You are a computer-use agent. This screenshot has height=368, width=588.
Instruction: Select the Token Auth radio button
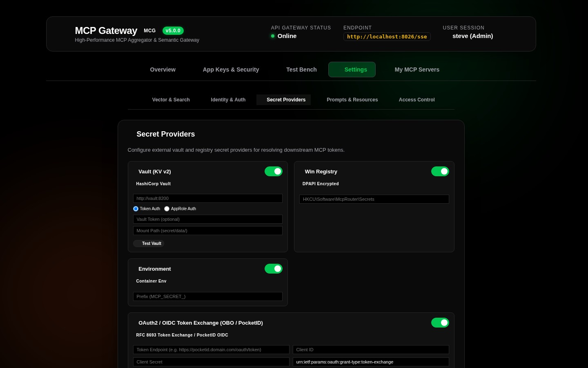[x=136, y=209]
